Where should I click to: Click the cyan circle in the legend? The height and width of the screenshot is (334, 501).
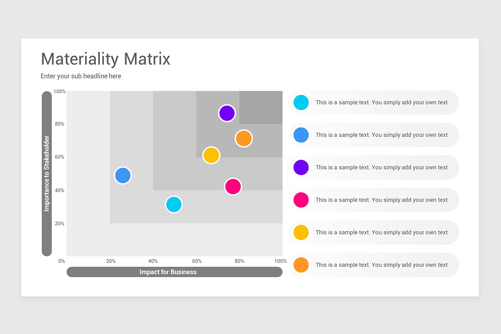pos(301,102)
